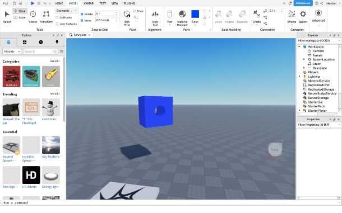
Task: Click the share icon beside Collaborate
Action: tap(322, 3)
